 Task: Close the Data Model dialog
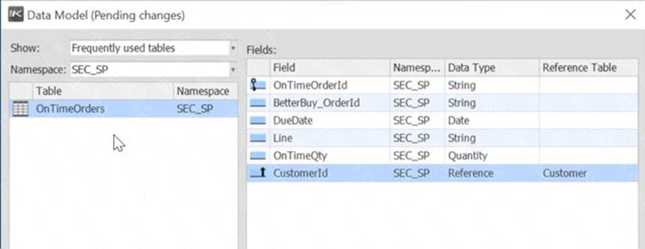(630, 15)
